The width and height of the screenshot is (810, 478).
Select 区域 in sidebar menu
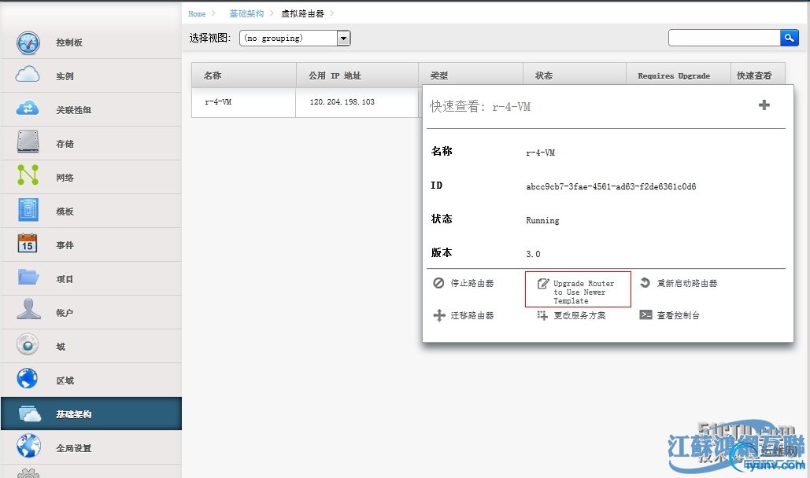(91, 381)
